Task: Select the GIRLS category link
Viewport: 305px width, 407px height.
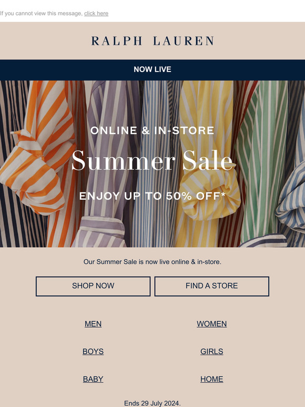Action: (x=212, y=351)
